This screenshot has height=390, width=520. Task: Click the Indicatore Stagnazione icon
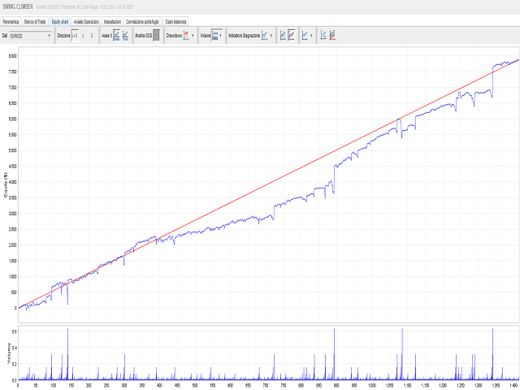tap(264, 36)
